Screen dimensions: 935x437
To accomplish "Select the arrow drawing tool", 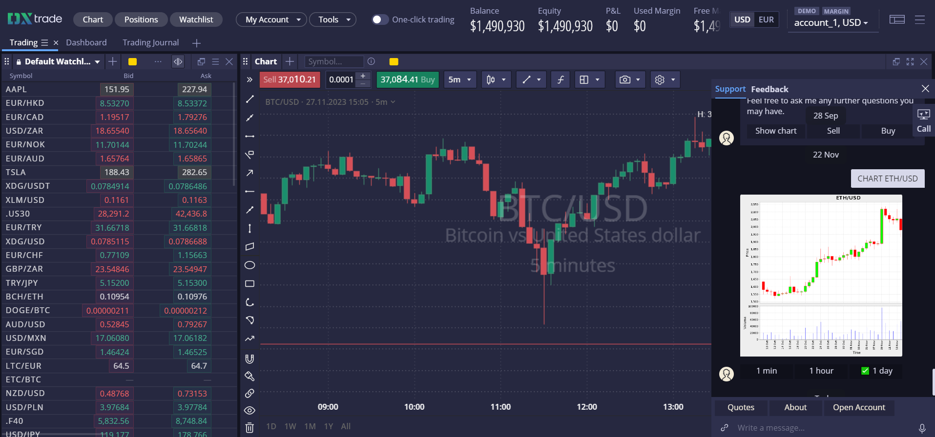I will (249, 173).
